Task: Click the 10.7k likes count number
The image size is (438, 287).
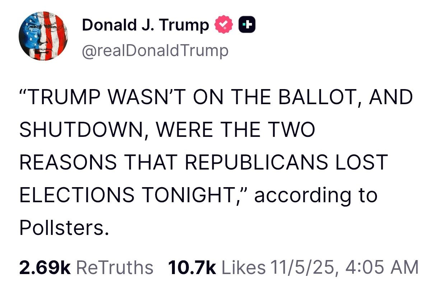Action: 192,268
